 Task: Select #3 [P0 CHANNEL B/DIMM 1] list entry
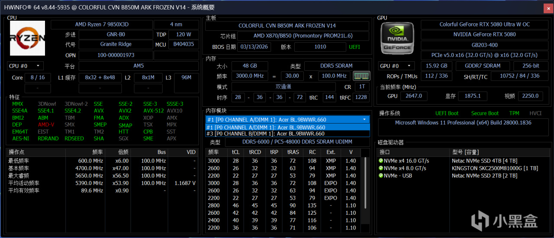coord(288,133)
